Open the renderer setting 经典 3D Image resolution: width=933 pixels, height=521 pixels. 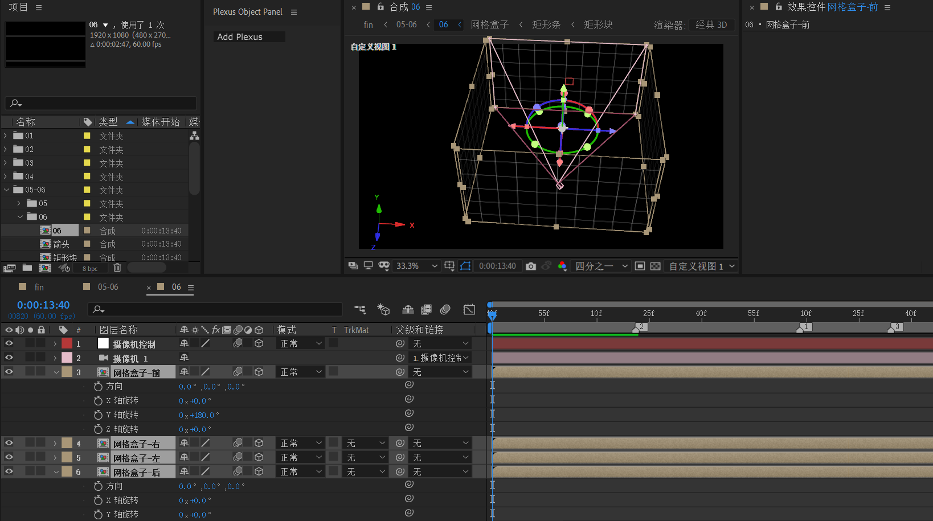(711, 24)
